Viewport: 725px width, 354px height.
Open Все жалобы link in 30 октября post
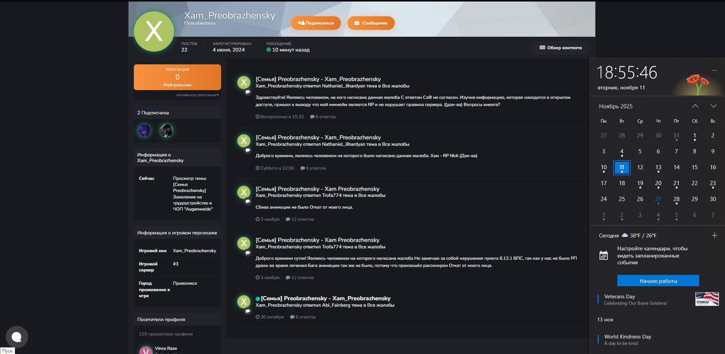(x=381, y=305)
